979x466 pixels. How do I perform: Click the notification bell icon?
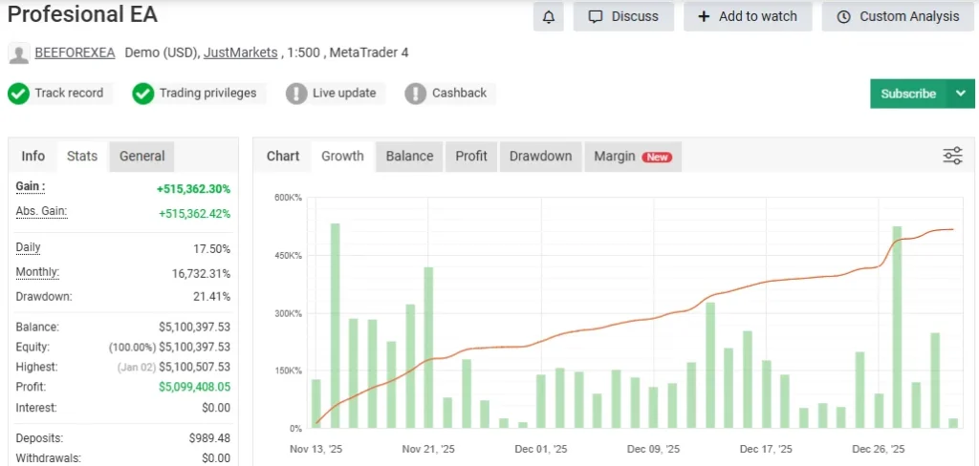click(x=549, y=17)
